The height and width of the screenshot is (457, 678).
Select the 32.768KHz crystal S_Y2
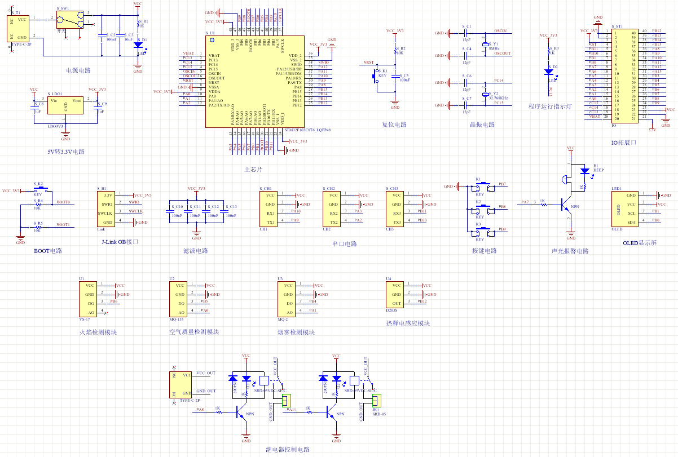485,93
